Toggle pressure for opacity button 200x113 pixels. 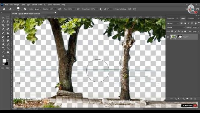click(x=59, y=9)
